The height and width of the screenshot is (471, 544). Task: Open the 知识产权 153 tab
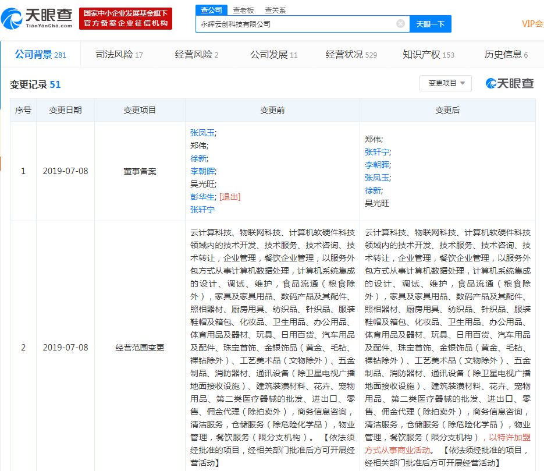coord(428,55)
